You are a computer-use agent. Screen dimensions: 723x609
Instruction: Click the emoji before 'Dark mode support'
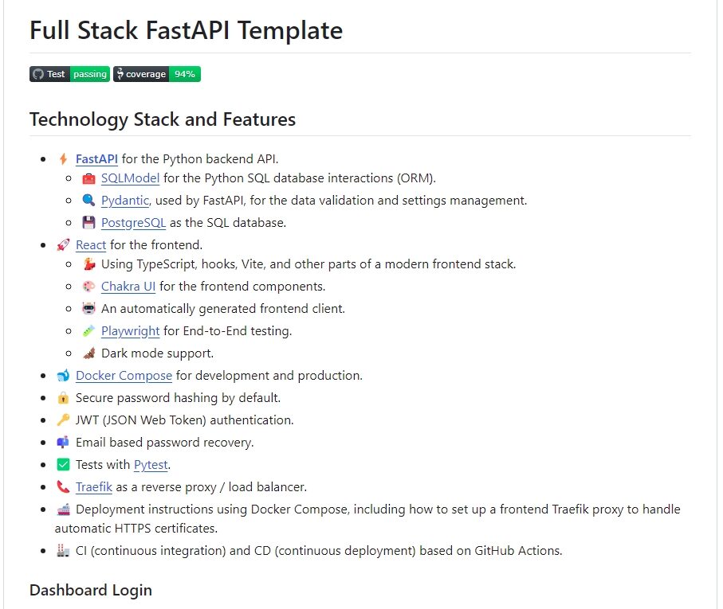click(88, 353)
